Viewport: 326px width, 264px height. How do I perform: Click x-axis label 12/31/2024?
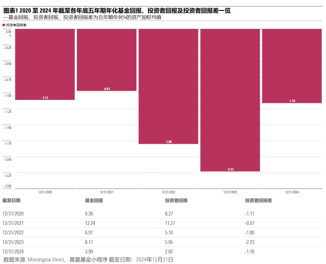point(292,192)
